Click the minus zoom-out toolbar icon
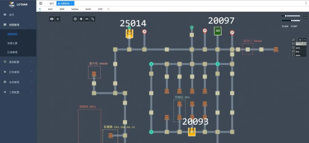 click(x=87, y=19)
